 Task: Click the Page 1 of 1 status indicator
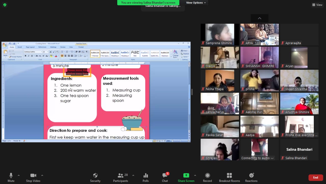[7, 141]
